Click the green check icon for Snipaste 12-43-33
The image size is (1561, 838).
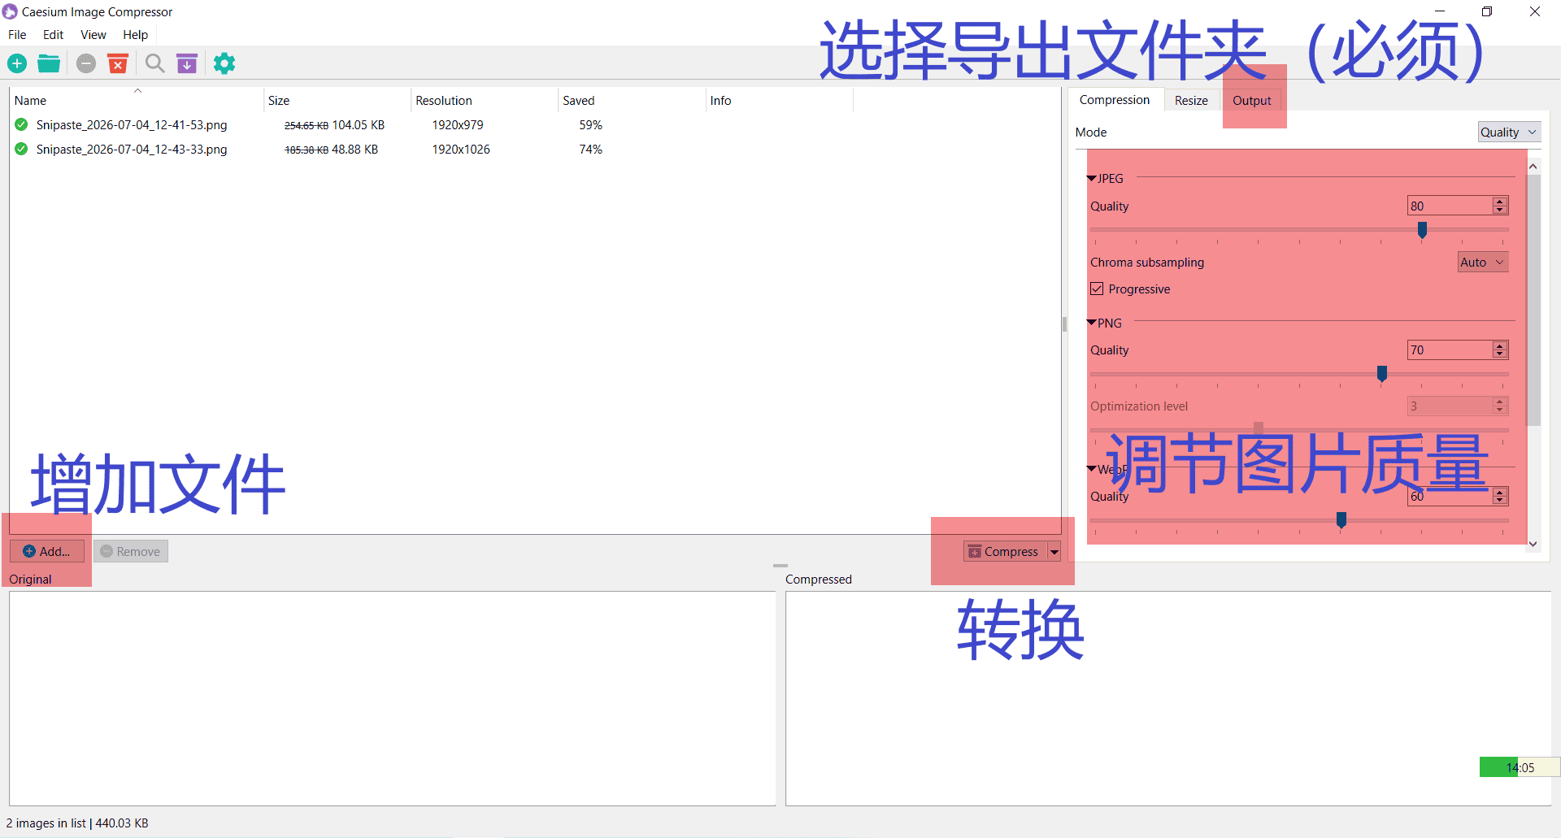[x=21, y=149]
